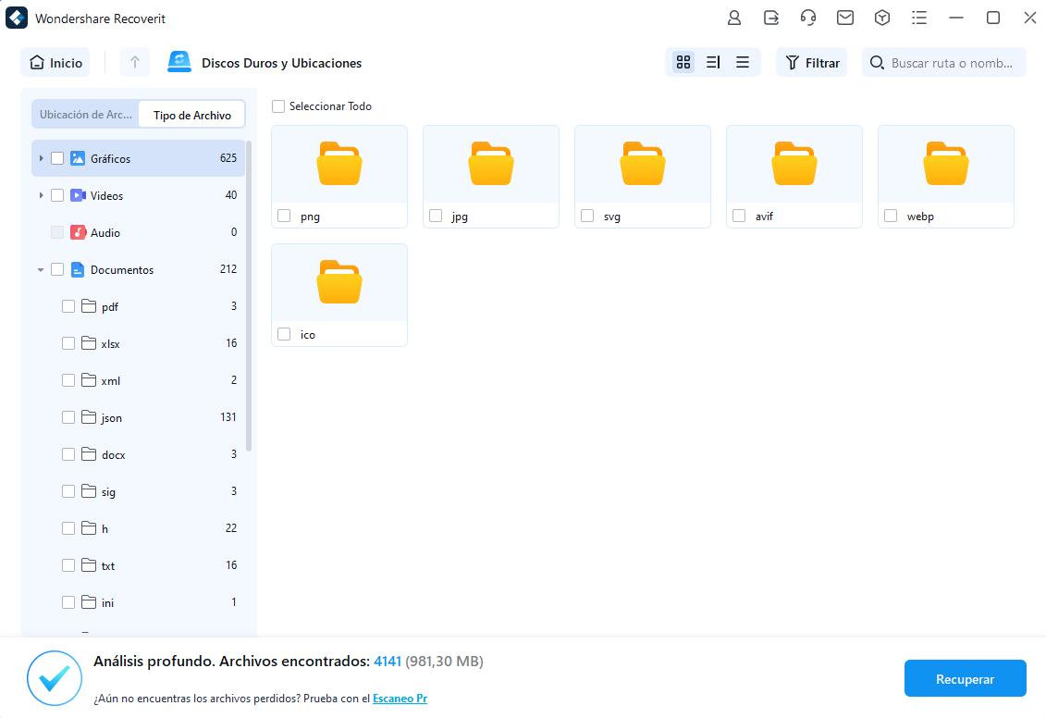The image size is (1046, 718).
Task: Click the Drive/package icon in the title bar
Action: [x=881, y=18]
